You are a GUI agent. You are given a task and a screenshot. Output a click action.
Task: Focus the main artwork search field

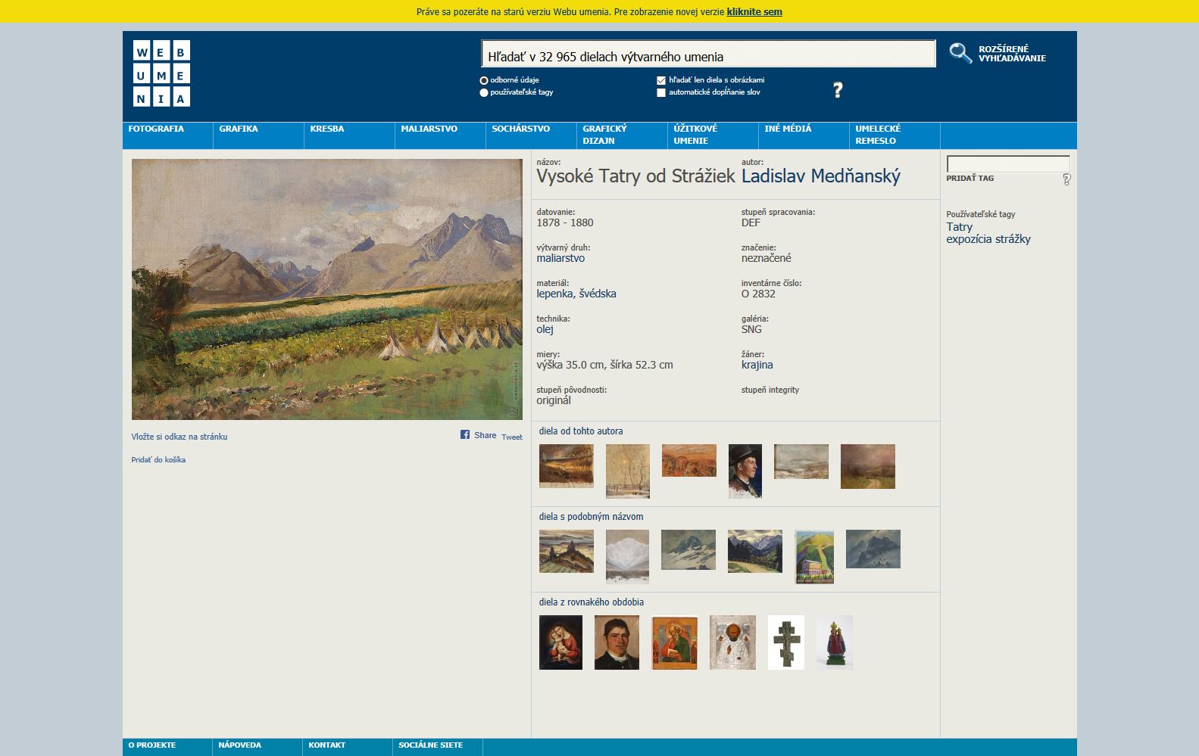click(708, 54)
